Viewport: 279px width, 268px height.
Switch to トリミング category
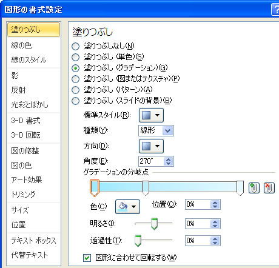[24, 194]
